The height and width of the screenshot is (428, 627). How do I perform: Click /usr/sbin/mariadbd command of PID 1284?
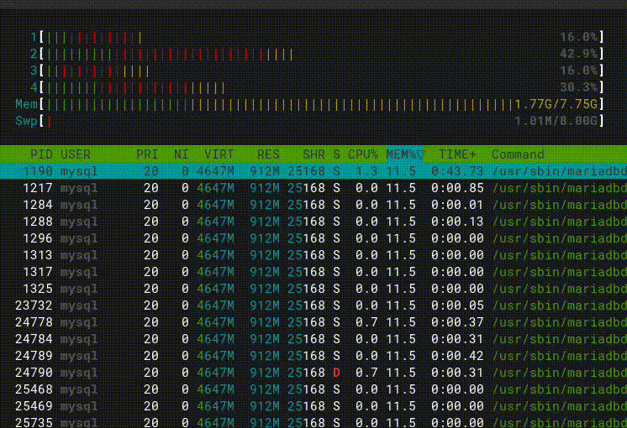click(x=560, y=205)
